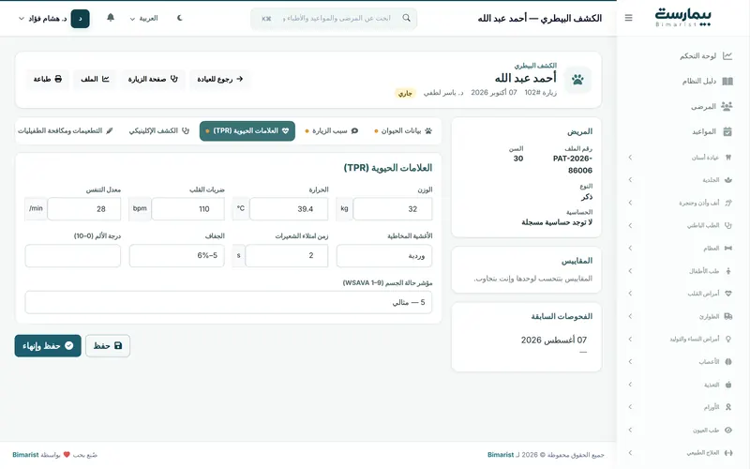
Task: Focus the الحرارة temperature field showing 39.4
Action: [x=289, y=209]
